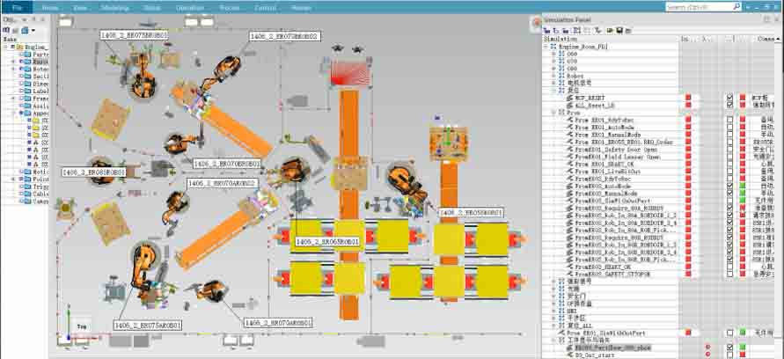
Task: Click the signal icon next to ALL_Reset_LB
Action: pyautogui.click(x=569, y=105)
